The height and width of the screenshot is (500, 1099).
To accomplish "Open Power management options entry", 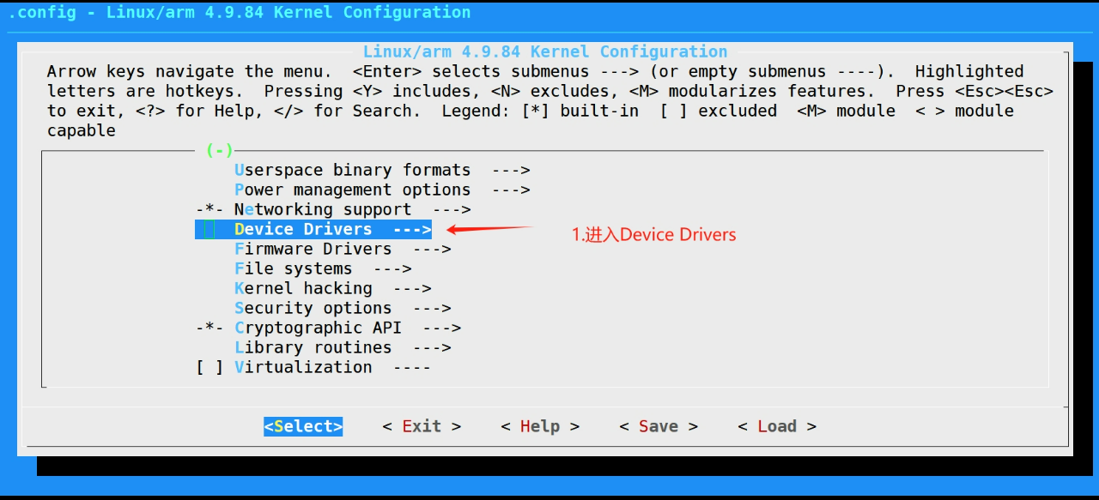I will (x=352, y=190).
